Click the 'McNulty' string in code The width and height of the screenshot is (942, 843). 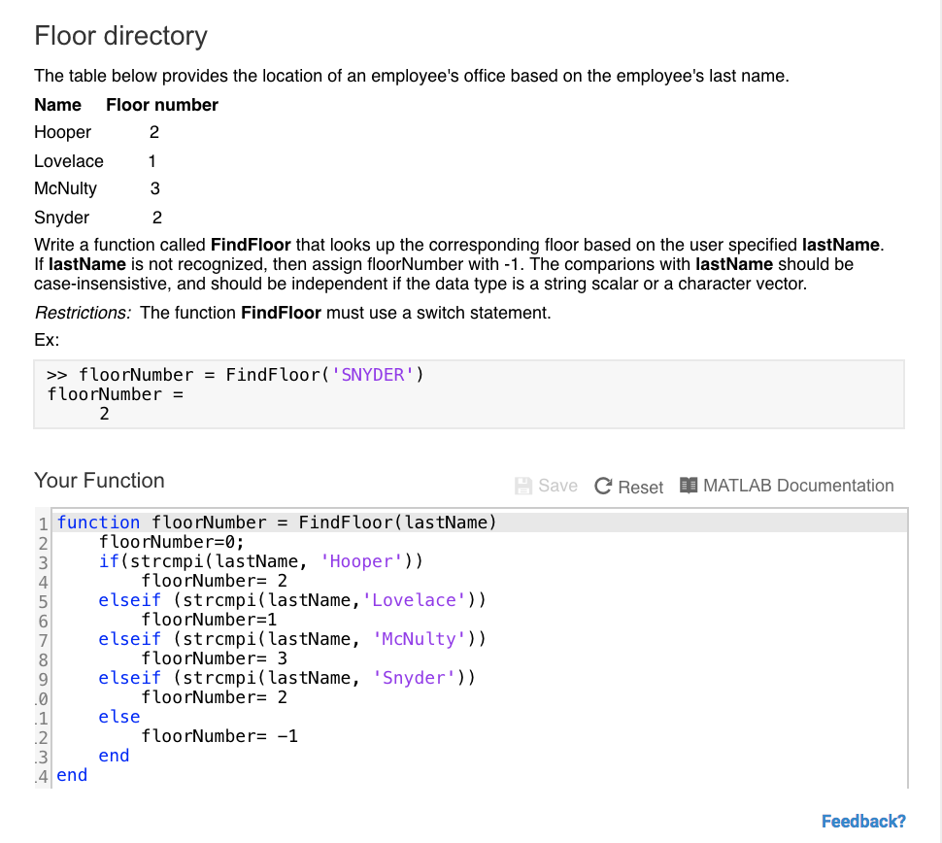[x=419, y=639]
